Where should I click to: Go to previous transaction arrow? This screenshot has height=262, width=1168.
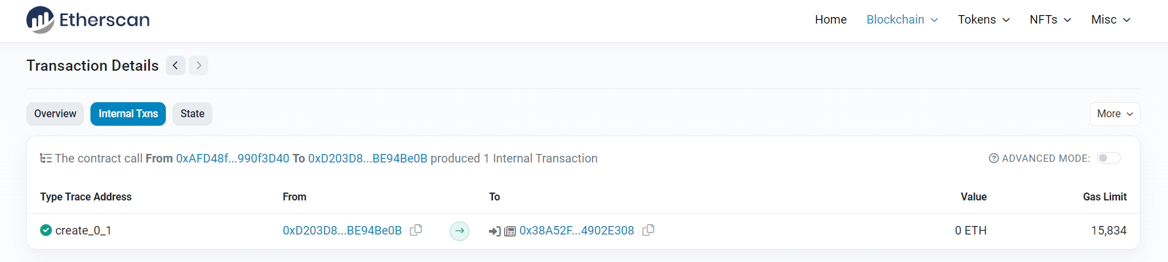175,65
